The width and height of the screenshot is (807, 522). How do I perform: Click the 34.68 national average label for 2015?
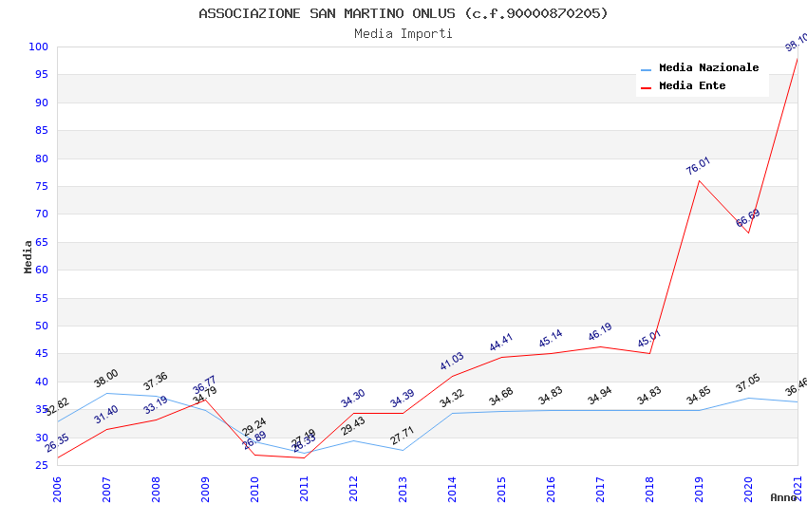tap(500, 397)
